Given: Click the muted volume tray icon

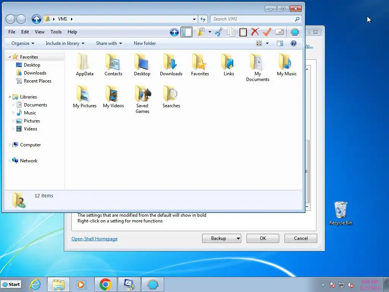Looking at the screenshot, I should pos(351,285).
